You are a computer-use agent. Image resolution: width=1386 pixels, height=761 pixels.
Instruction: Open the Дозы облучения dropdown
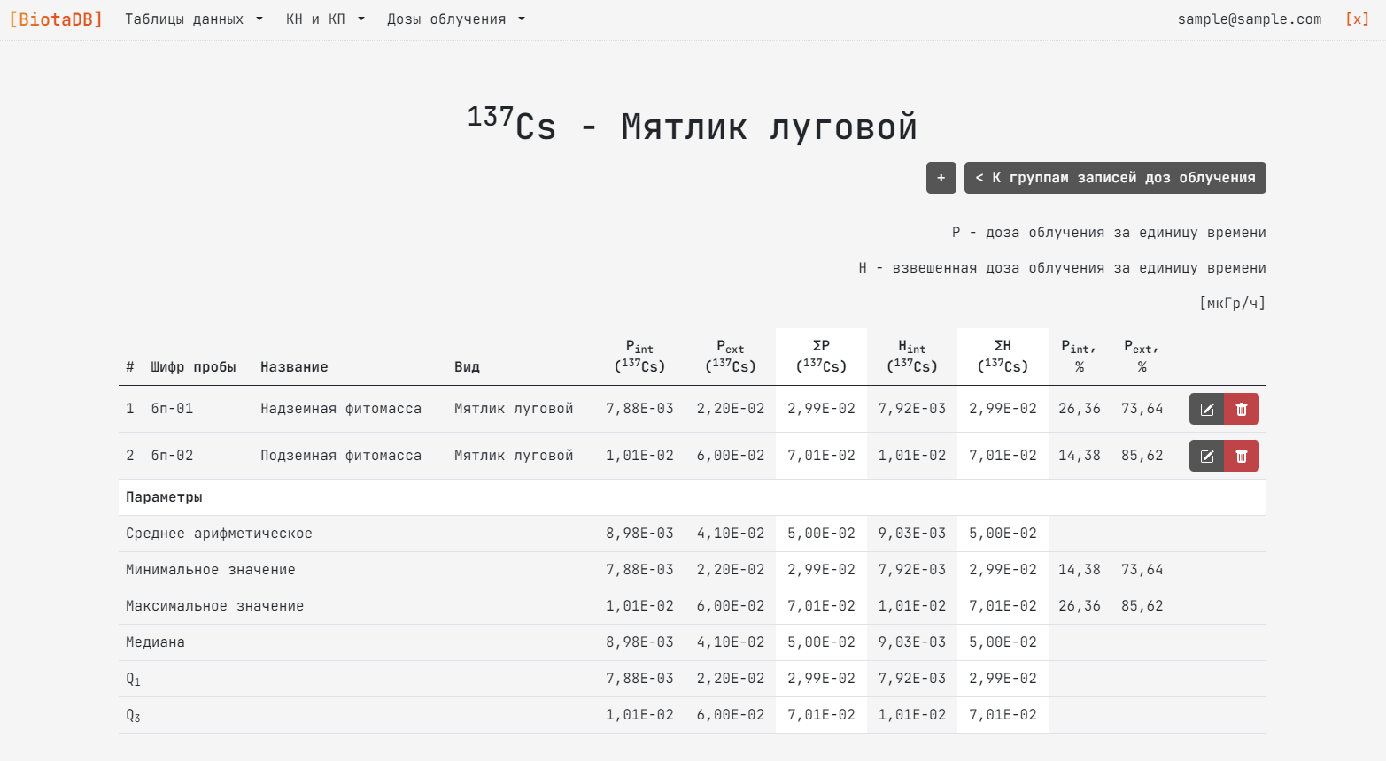[x=455, y=19]
